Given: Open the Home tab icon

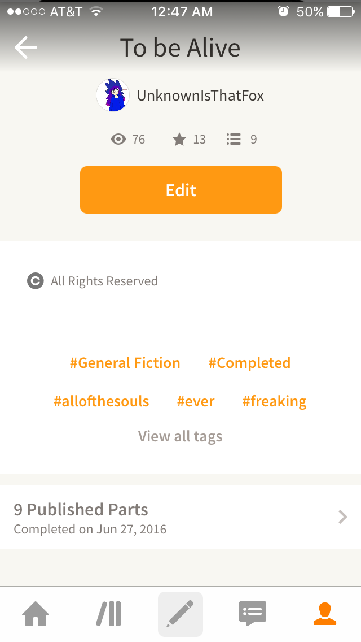Looking at the screenshot, I should pyautogui.click(x=36, y=614).
